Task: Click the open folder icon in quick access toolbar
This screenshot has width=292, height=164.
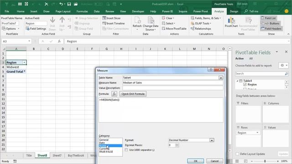Action: click(x=76, y=4)
